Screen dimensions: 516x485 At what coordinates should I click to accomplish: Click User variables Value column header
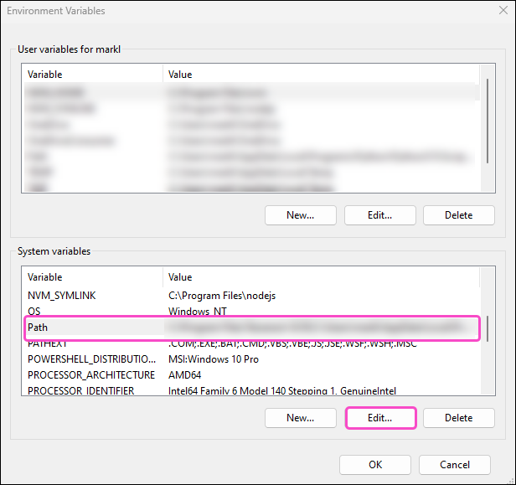[321, 75]
